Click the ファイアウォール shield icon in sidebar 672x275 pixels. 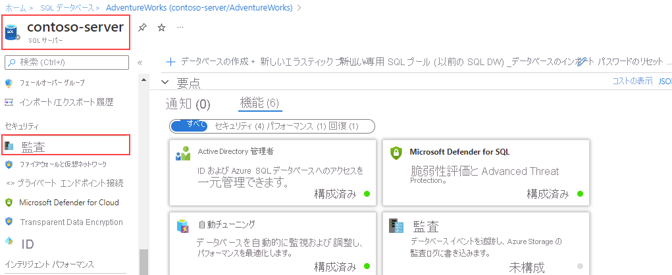(x=9, y=164)
